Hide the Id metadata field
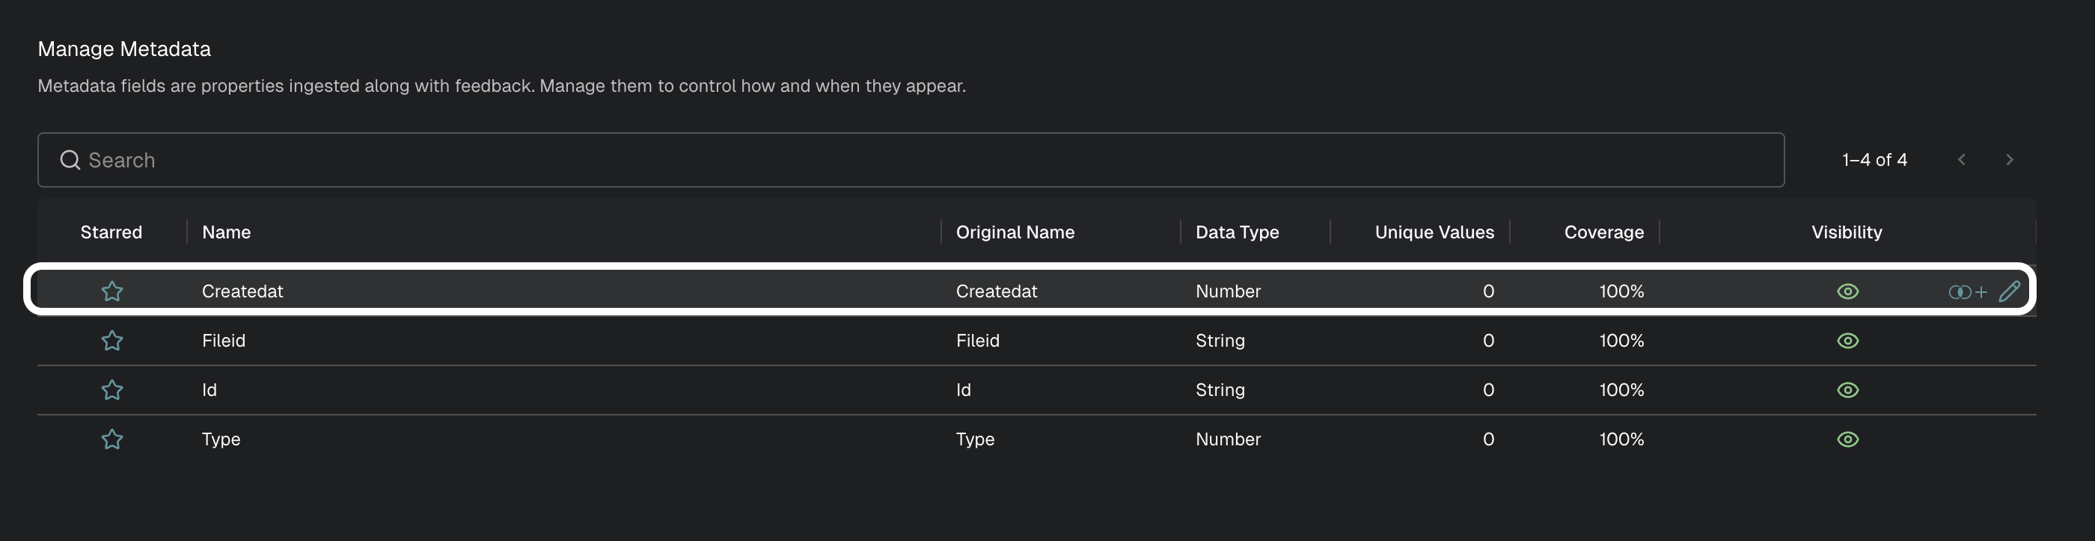Viewport: 2095px width, 541px height. [1848, 390]
